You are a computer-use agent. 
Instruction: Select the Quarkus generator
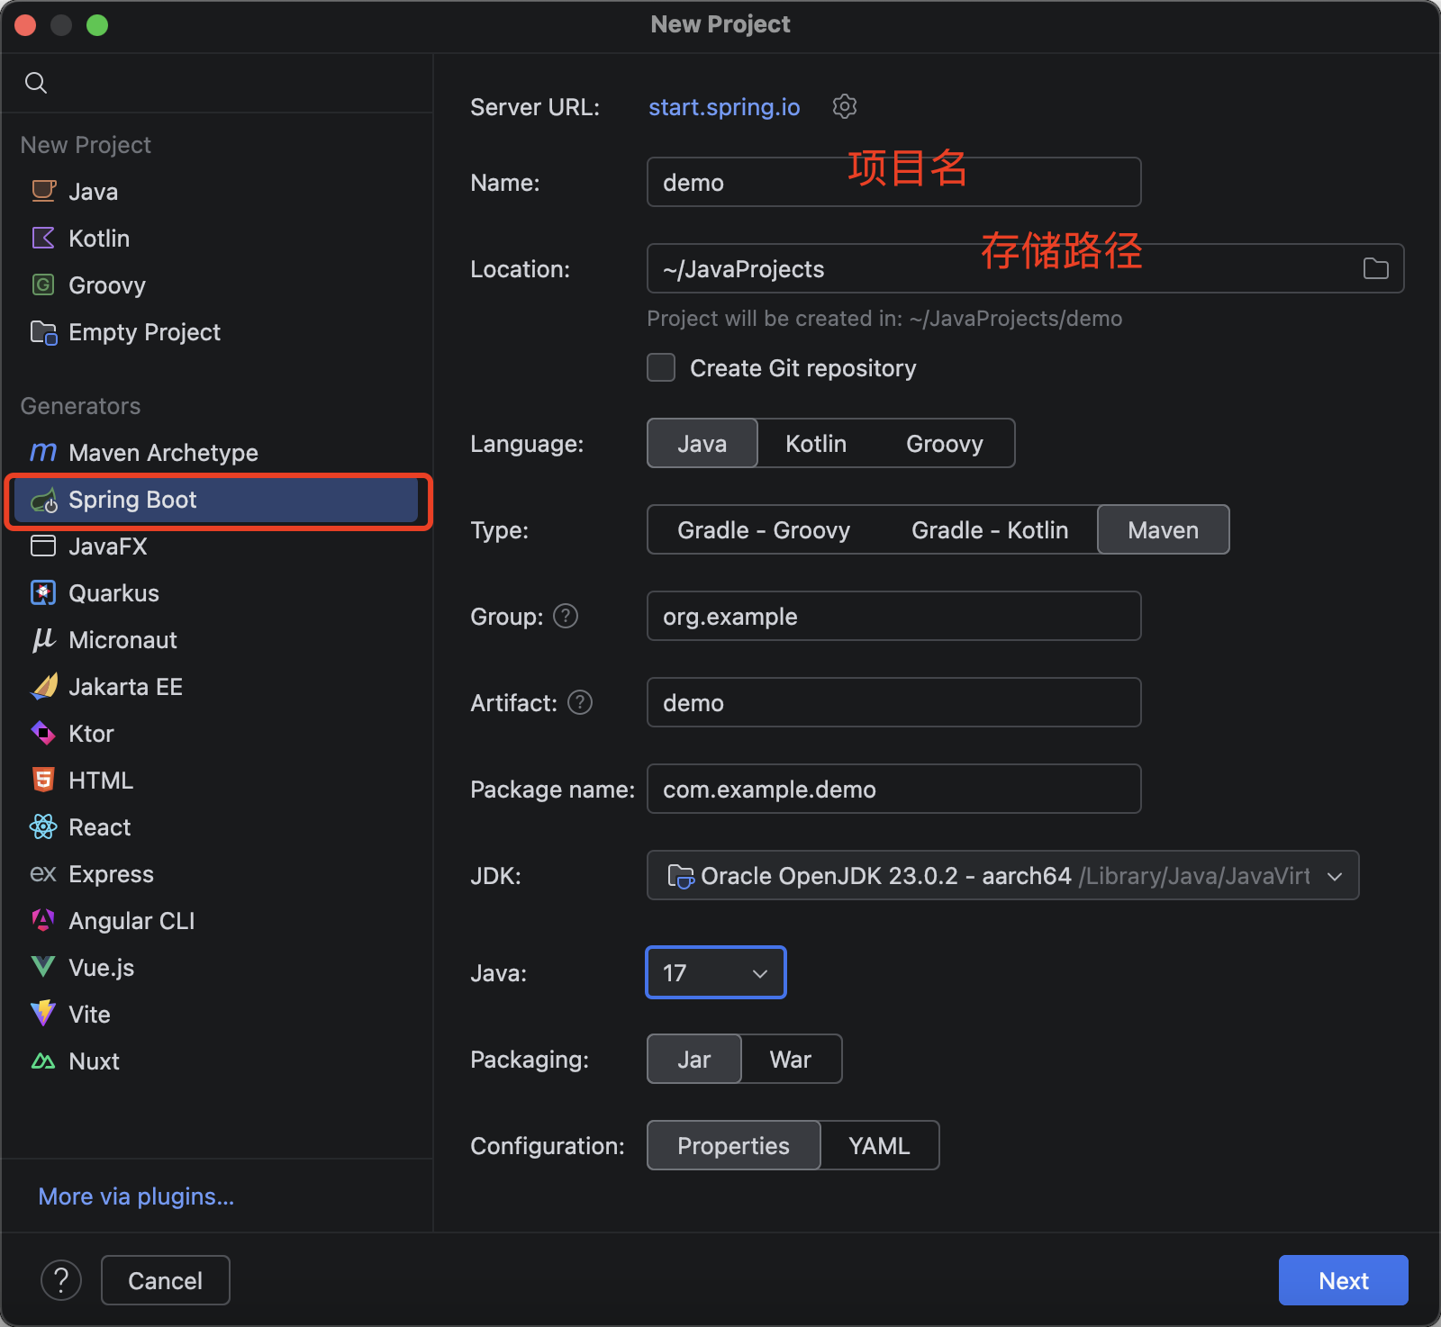pos(113,593)
